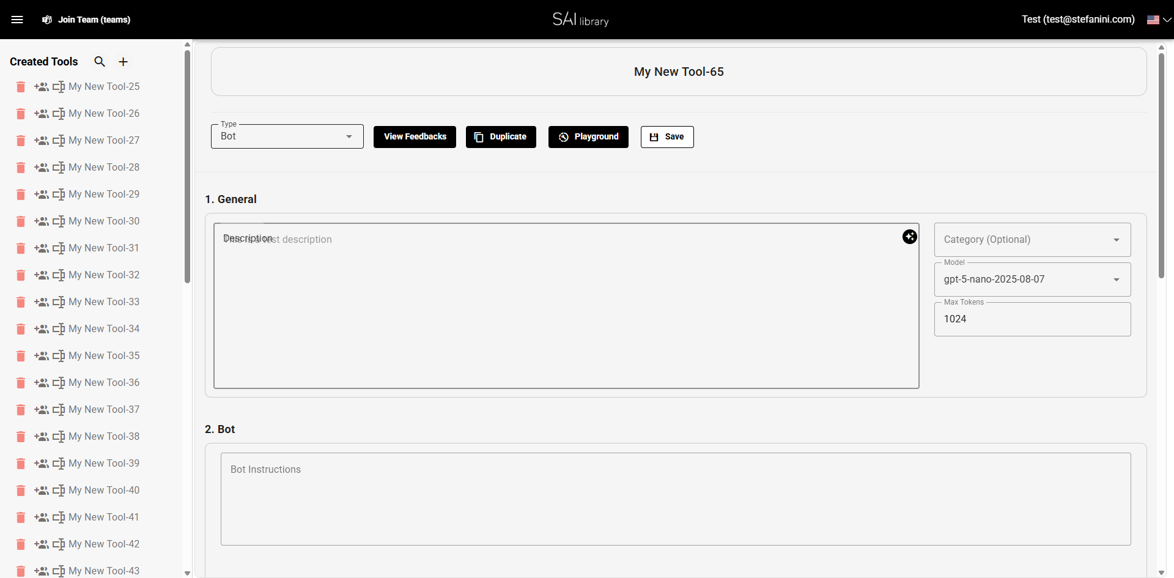Viewport: 1174px width, 578px height.
Task: Expand the Category (Optional) dropdown
Action: 1032,240
